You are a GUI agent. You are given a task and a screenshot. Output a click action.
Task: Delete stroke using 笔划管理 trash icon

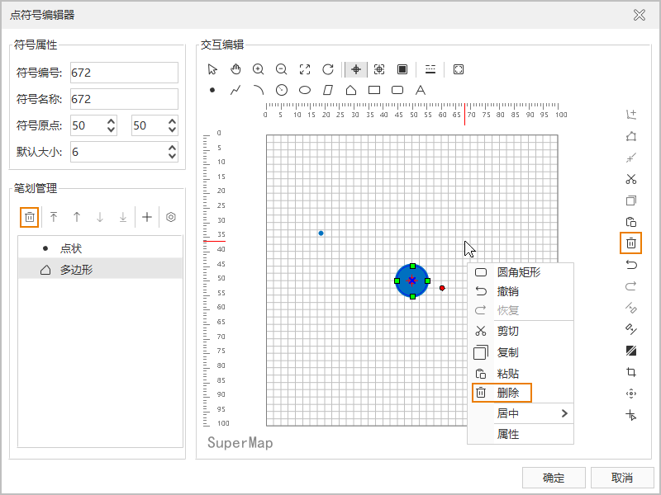[x=30, y=217]
